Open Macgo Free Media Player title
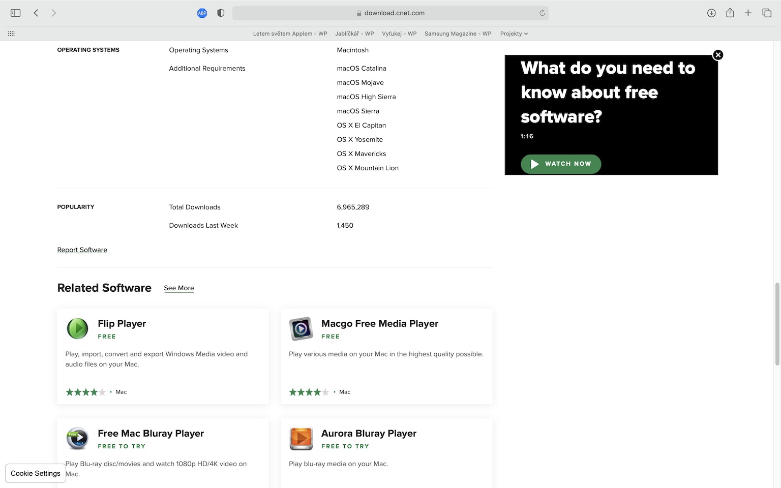781x488 pixels. click(x=380, y=323)
